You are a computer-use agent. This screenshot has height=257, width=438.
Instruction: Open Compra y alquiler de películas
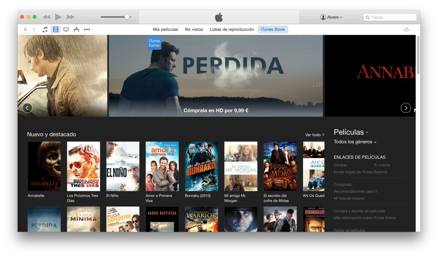(359, 211)
